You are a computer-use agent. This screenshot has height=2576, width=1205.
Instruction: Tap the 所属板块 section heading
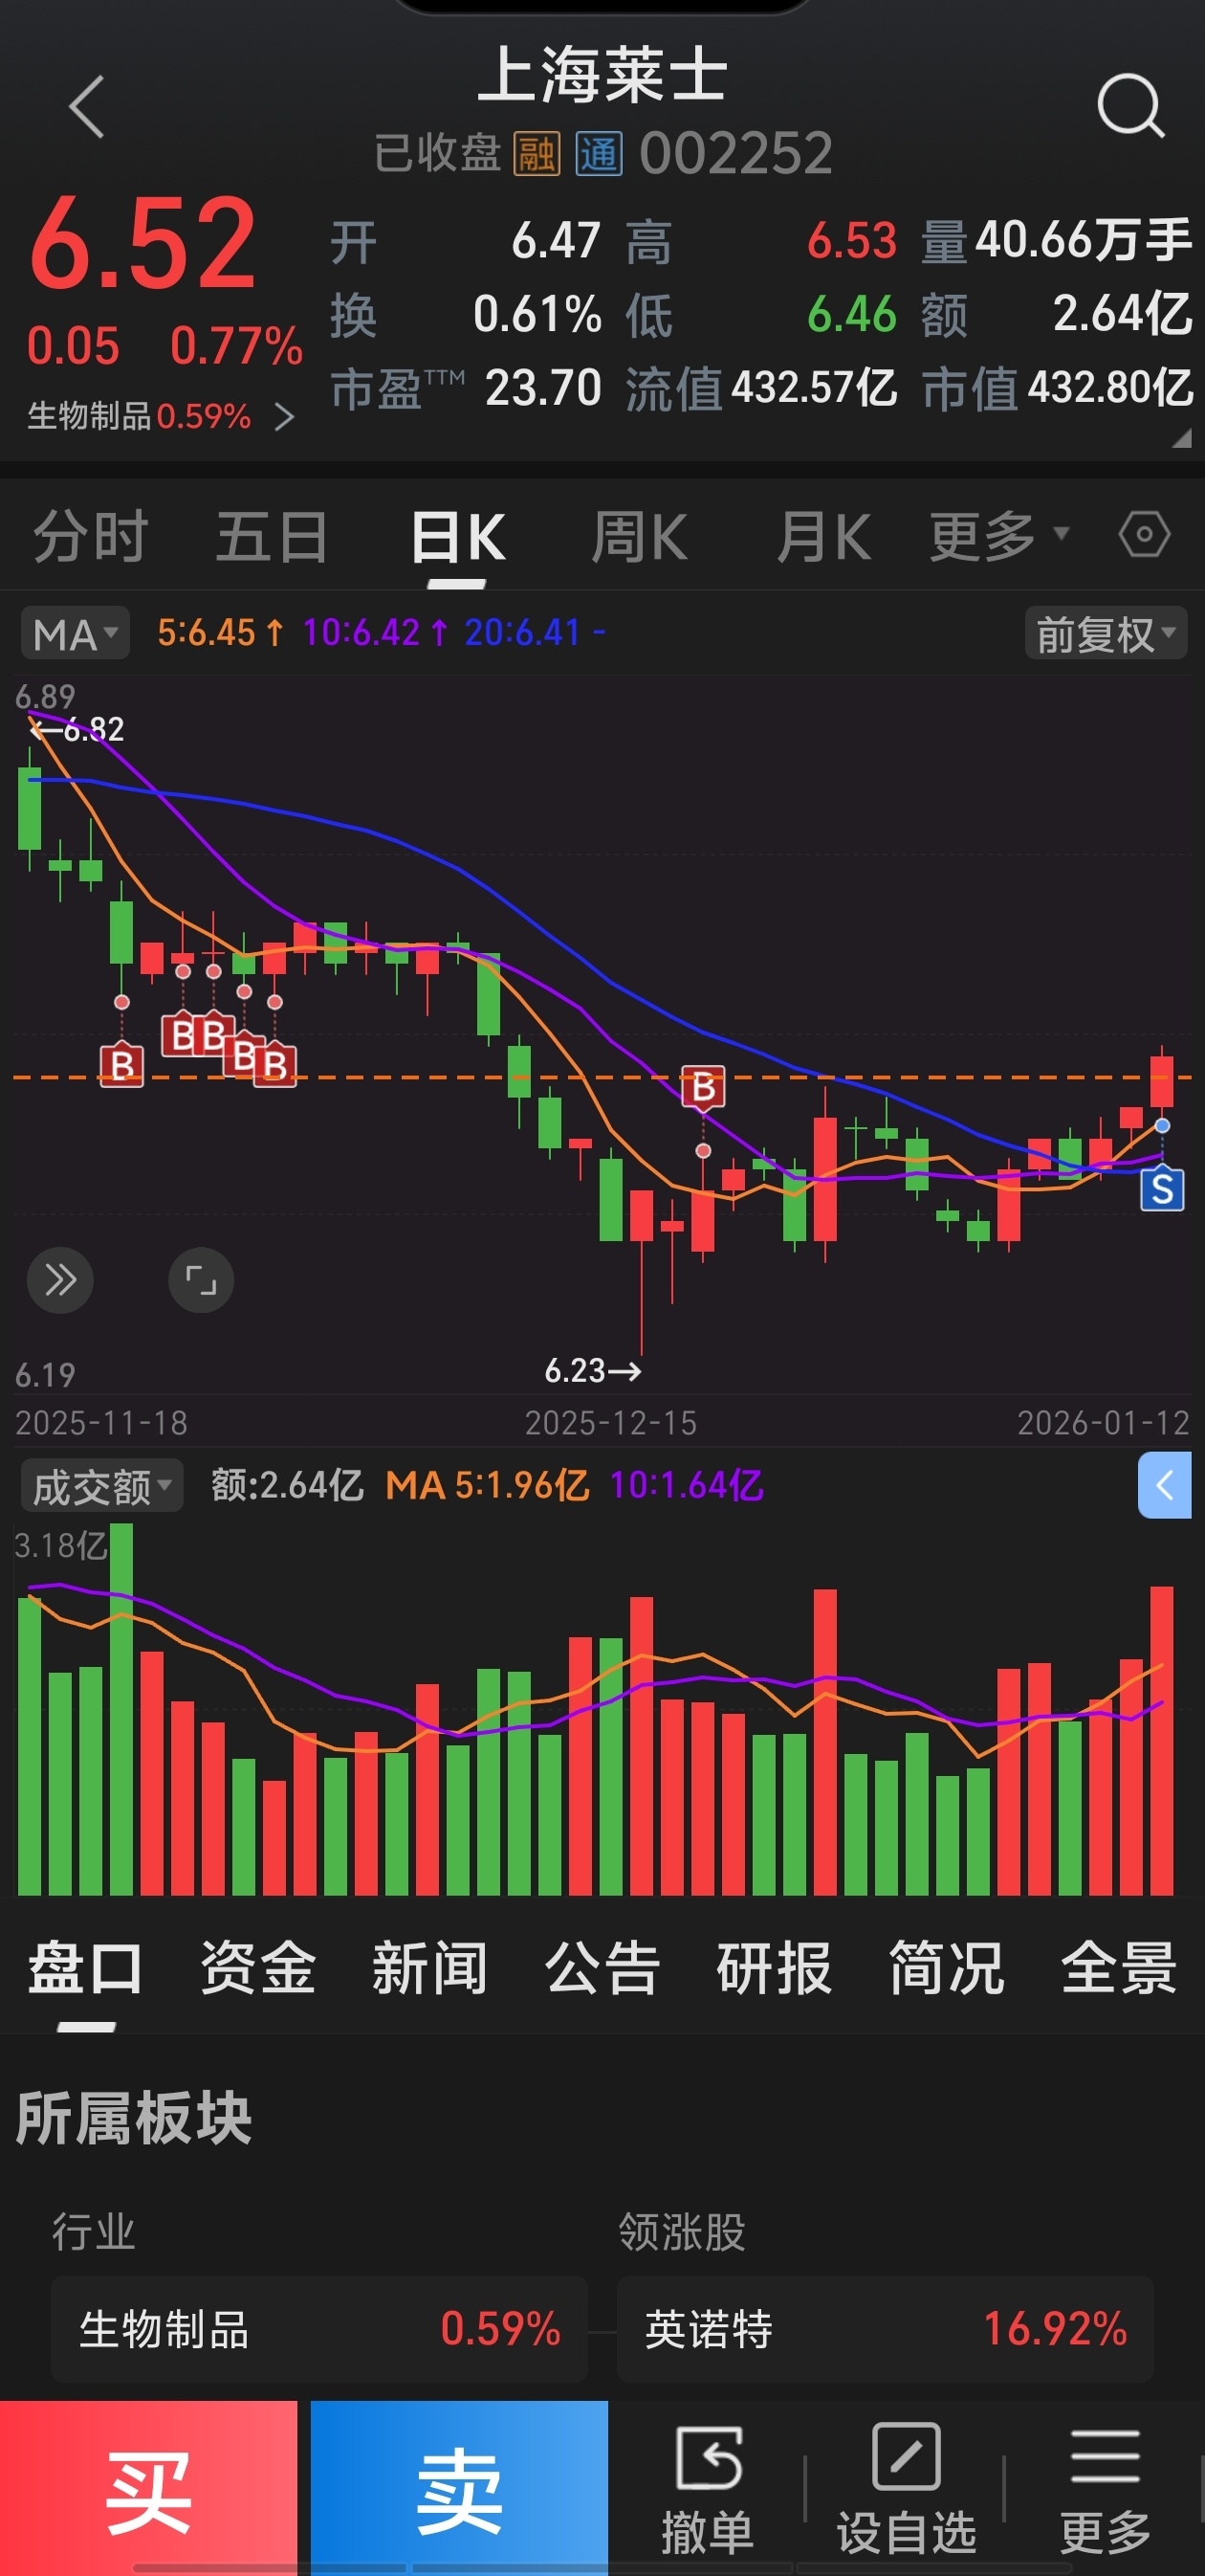[x=134, y=2117]
